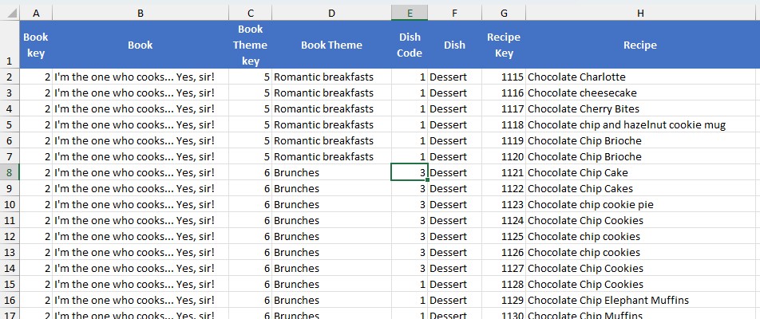The width and height of the screenshot is (760, 319).
Task: Select "Chocolate chip and hazelnut cookie mug" cell
Action: (640, 124)
